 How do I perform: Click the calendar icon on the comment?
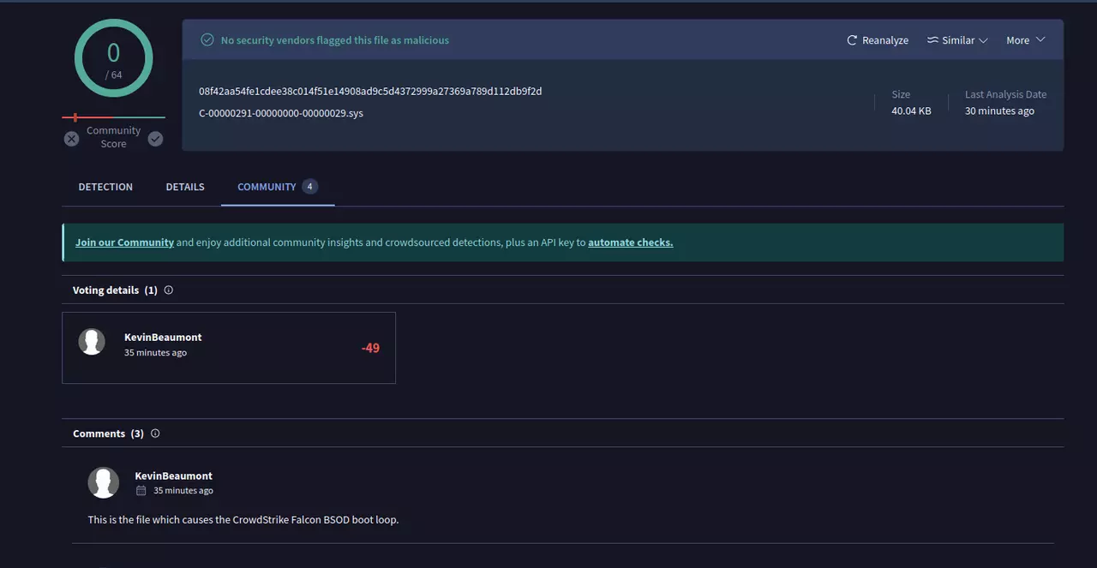(141, 491)
